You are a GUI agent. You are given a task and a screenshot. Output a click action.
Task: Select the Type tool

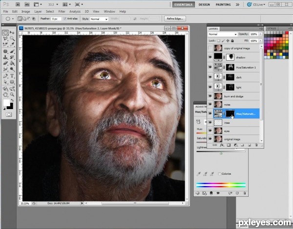tap(12, 76)
